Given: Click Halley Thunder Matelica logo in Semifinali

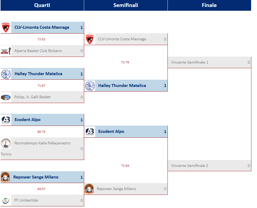Looking at the screenshot, I should click(x=90, y=86).
